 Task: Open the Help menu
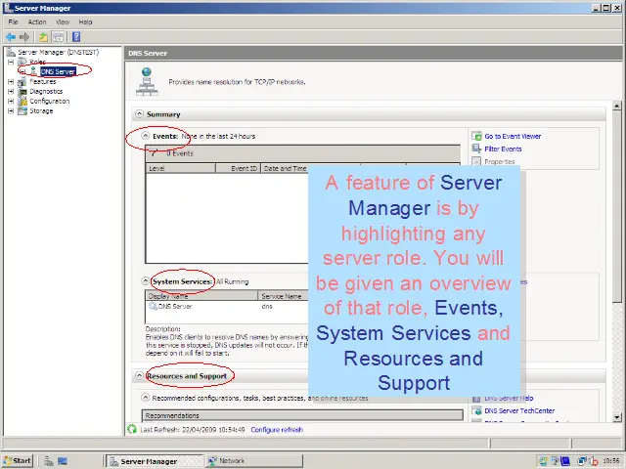tap(85, 21)
